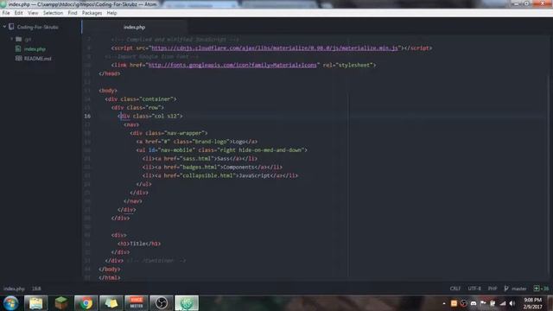
Task: Expand the .git folder arrow
Action: click(11, 39)
